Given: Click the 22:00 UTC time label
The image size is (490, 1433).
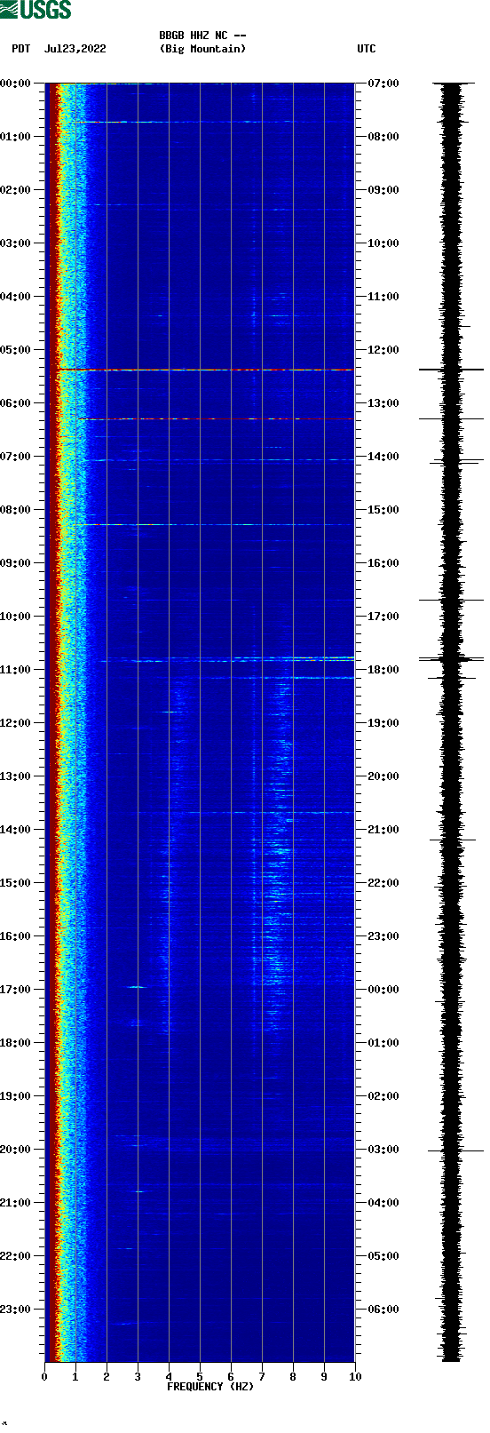Looking at the screenshot, I should [x=383, y=883].
